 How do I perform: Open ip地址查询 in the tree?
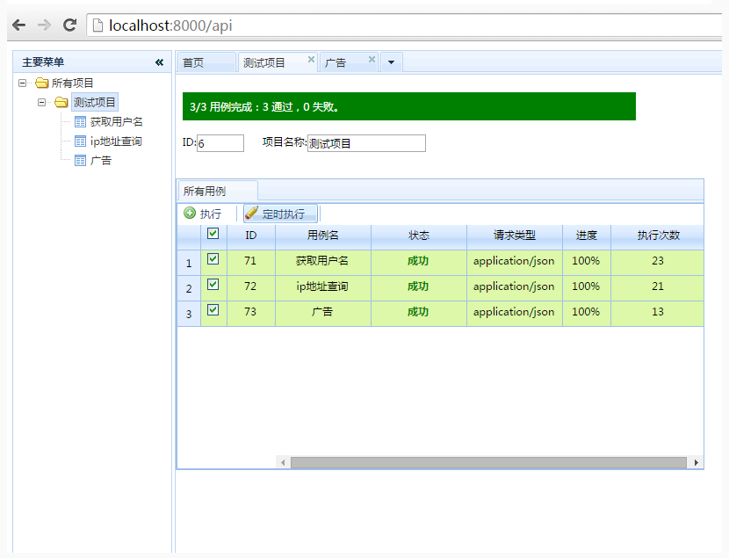click(116, 141)
